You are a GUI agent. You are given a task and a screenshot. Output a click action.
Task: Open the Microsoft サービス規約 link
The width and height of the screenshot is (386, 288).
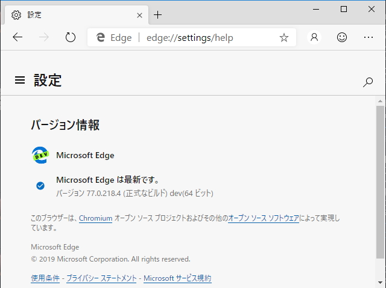[177, 278]
